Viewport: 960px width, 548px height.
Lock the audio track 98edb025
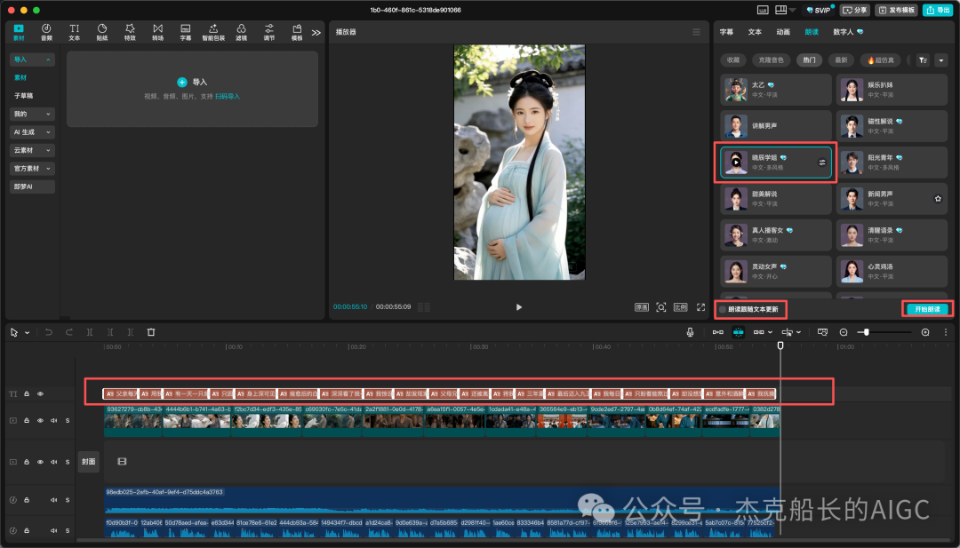coord(27,500)
